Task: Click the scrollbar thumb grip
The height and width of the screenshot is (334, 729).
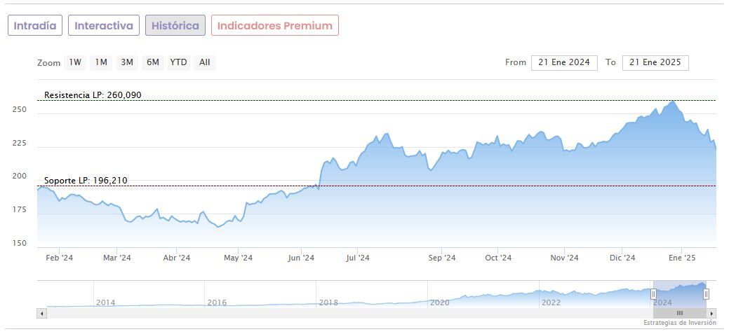Action: click(679, 313)
